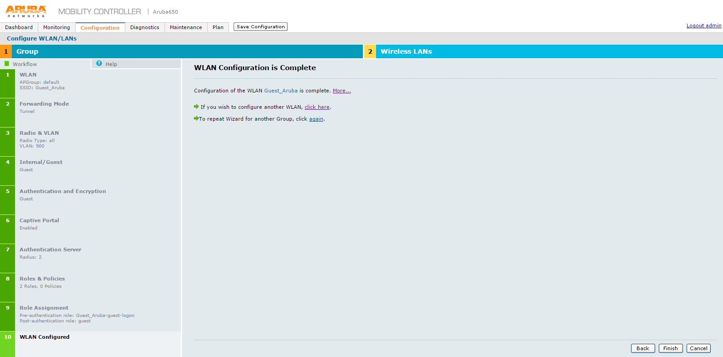Go to workflow step 1 WLAN
723x357 pixels.
point(91,83)
